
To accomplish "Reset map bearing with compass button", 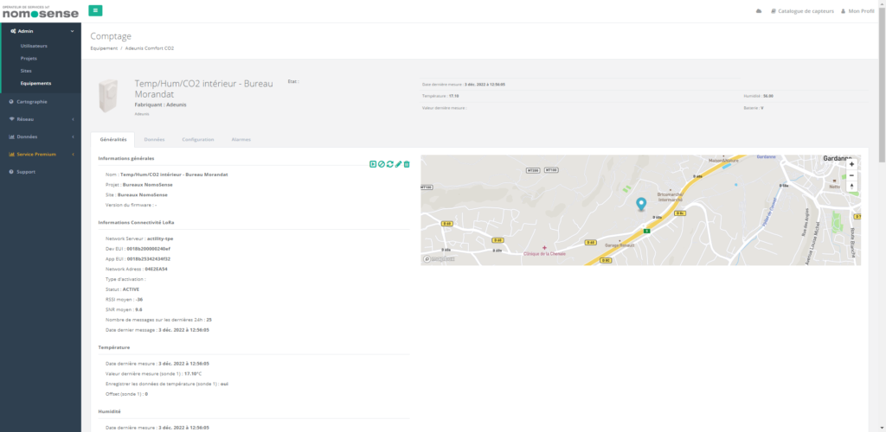I will click(x=851, y=187).
